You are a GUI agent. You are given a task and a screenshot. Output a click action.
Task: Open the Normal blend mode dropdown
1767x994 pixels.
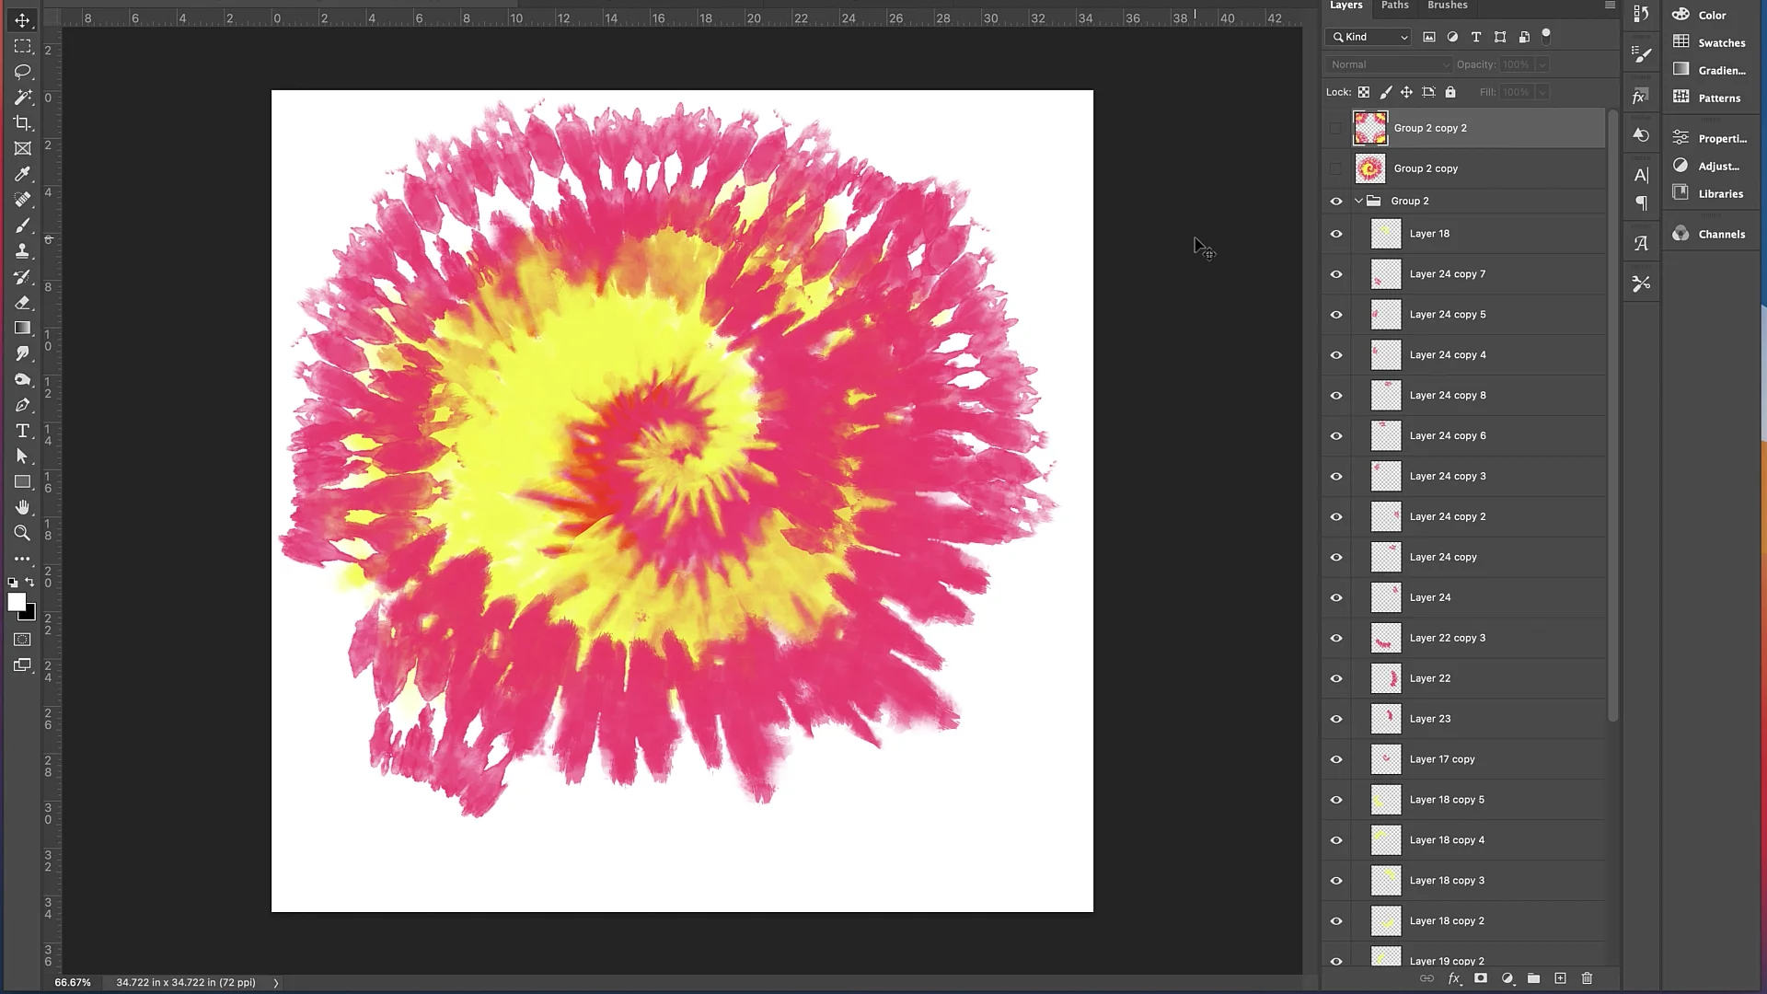point(1389,64)
